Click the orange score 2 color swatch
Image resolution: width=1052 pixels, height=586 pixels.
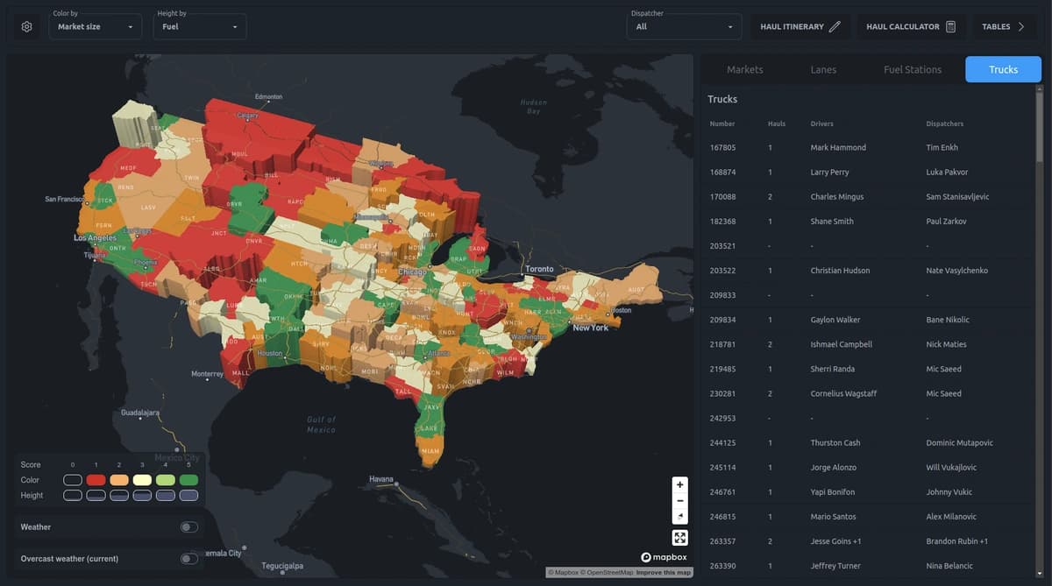click(x=119, y=480)
